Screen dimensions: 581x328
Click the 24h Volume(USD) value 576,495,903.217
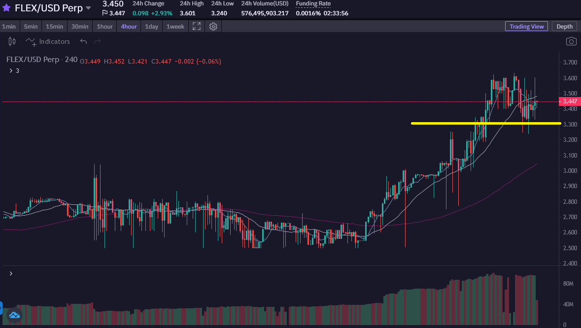tap(265, 13)
